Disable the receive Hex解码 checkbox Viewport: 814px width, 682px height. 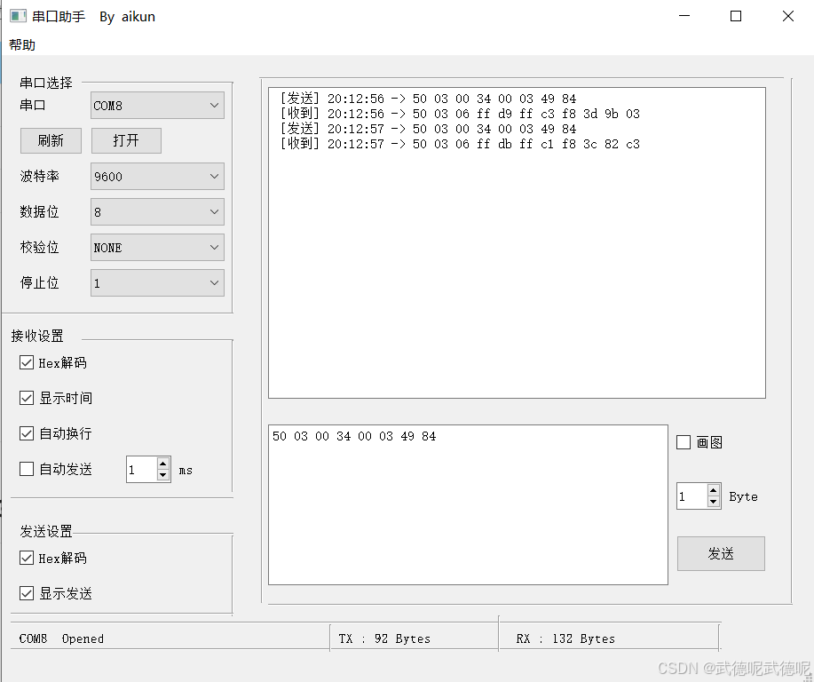pos(27,362)
